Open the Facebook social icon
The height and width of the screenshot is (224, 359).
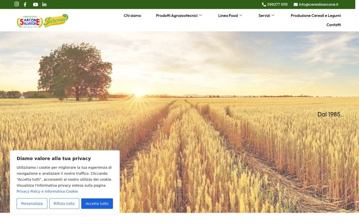click(25, 4)
